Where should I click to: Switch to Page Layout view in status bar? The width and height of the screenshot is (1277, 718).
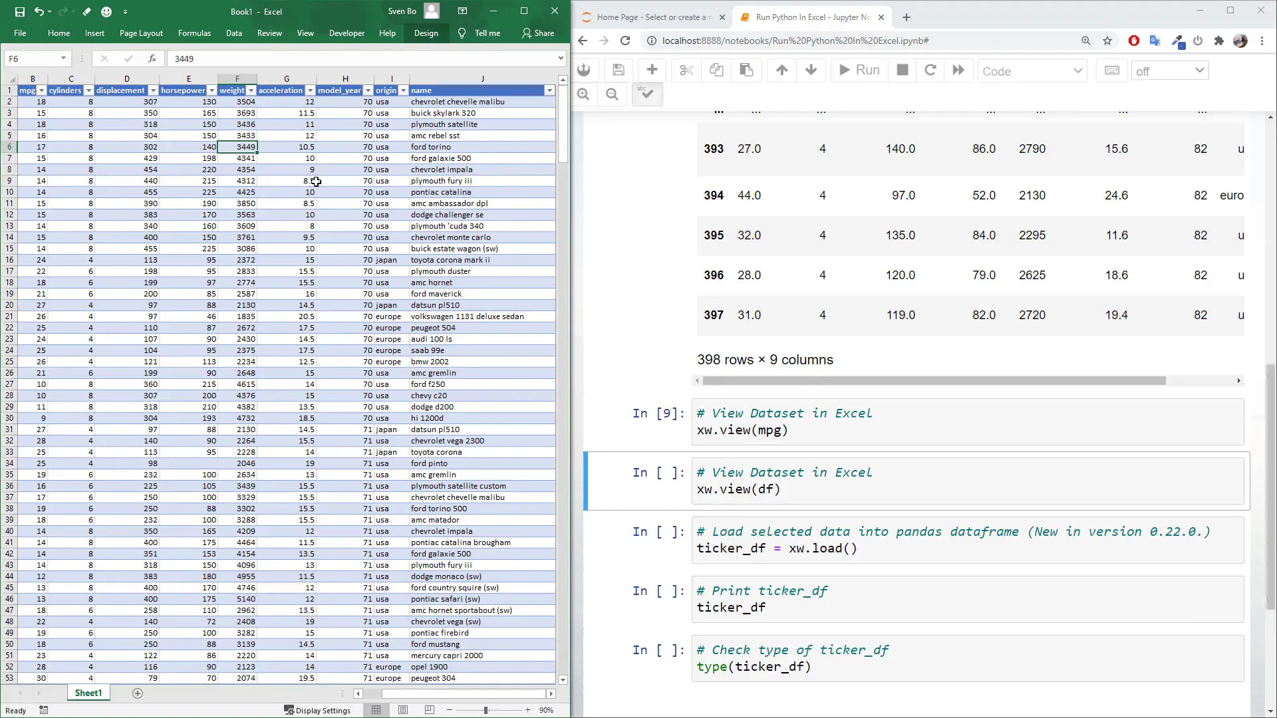(402, 709)
